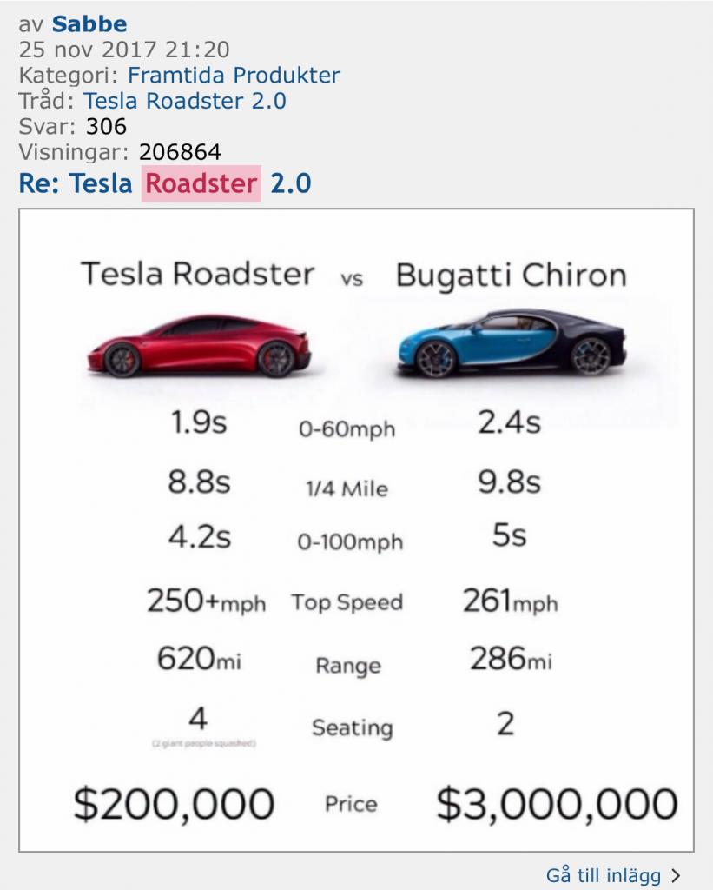
Task: Open author profile Sabbe
Action: [x=89, y=23]
